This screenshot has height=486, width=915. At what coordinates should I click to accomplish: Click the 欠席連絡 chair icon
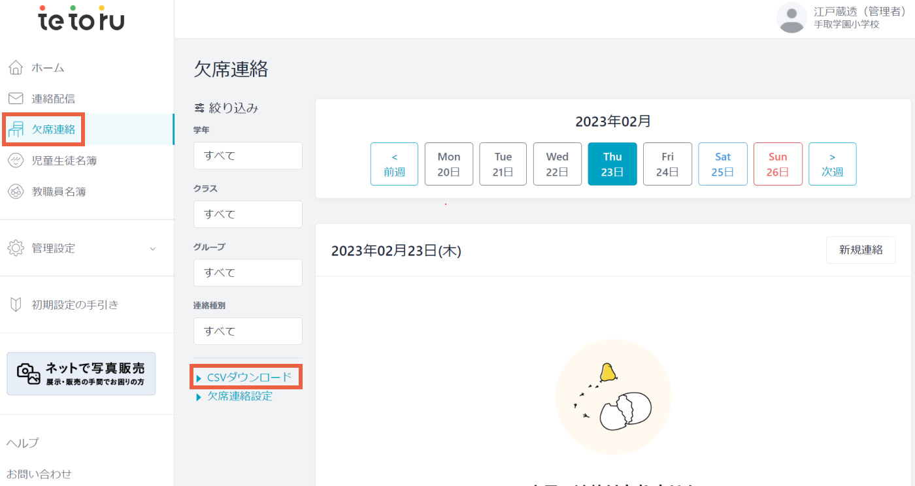click(x=16, y=129)
